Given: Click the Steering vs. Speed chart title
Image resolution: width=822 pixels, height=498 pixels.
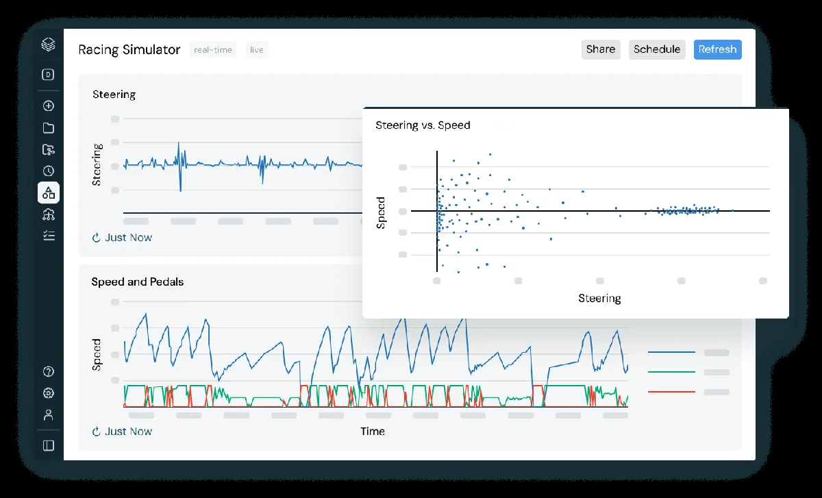Looking at the screenshot, I should pyautogui.click(x=423, y=125).
